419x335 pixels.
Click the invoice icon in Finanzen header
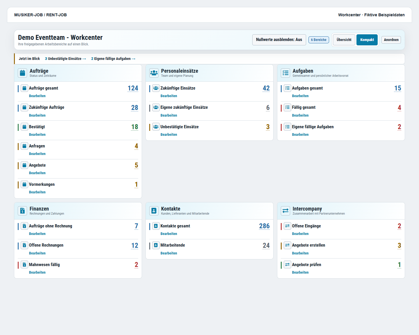coord(22,211)
